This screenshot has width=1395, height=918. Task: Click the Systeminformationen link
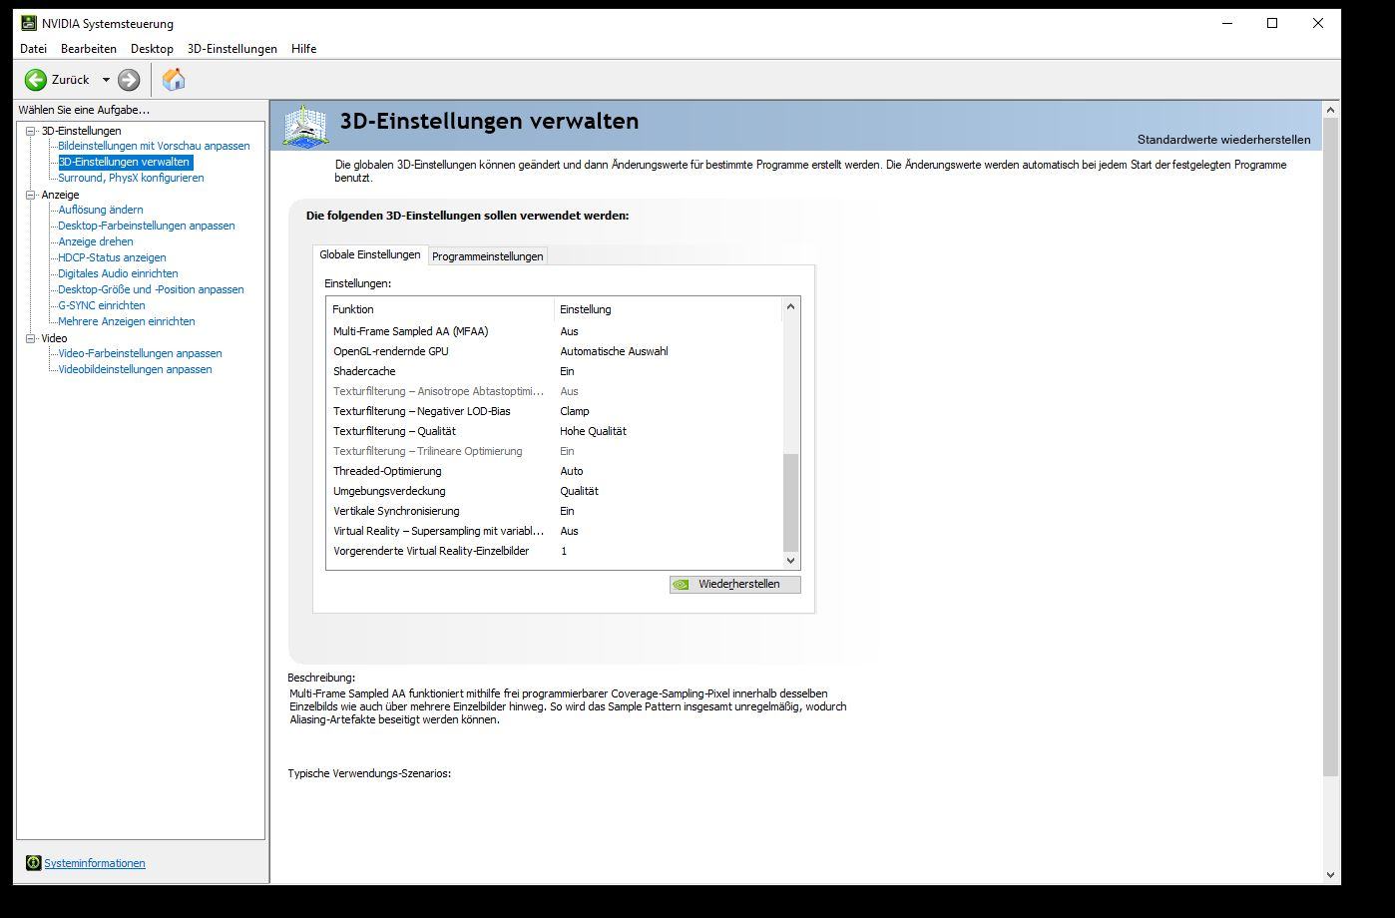click(x=95, y=863)
